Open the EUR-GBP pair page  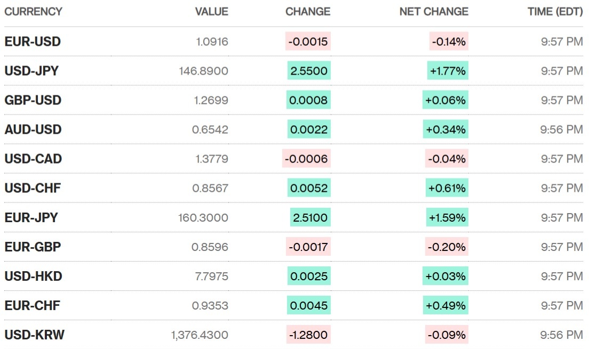(x=33, y=247)
